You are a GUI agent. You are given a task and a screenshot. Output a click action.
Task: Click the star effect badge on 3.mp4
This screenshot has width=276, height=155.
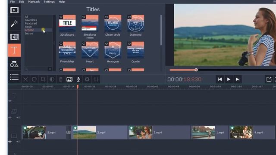coord(131,128)
